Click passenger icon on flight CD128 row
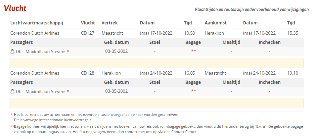The width and height of the screenshot is (312, 139). [x=13, y=91]
